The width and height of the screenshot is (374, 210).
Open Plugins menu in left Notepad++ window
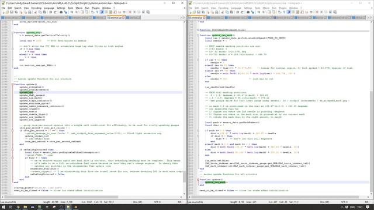(96, 8)
